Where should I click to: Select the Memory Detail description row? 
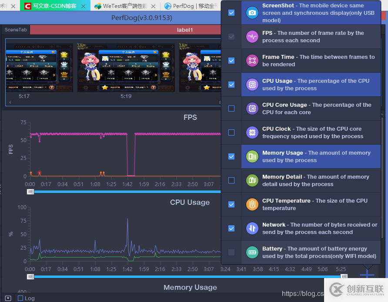click(311, 180)
